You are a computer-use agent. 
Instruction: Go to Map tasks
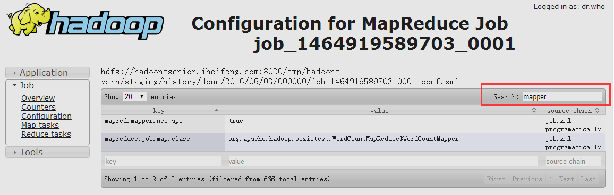(x=40, y=125)
